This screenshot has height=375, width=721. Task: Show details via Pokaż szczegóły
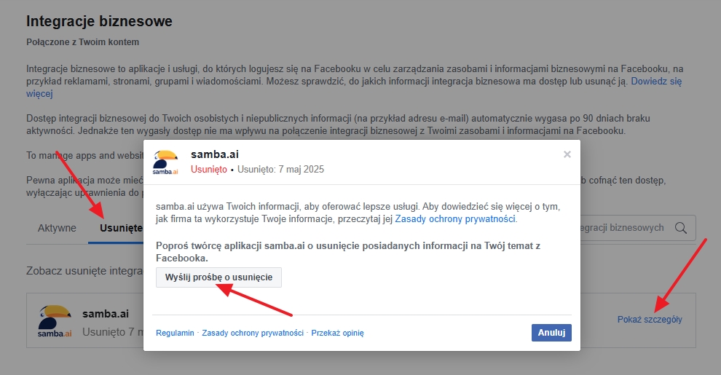click(650, 320)
